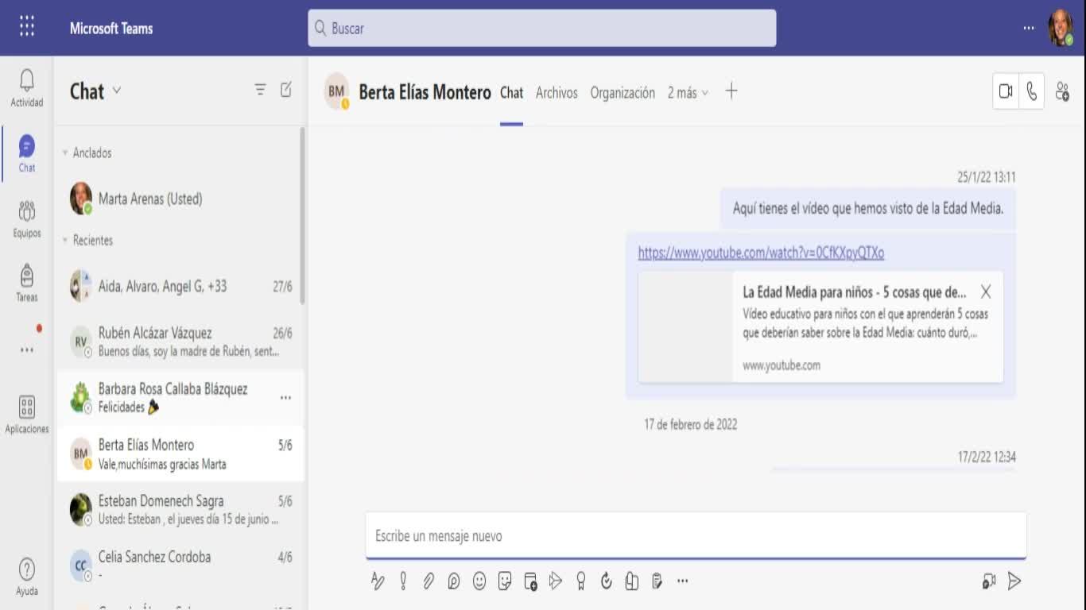Schedule a meeting from the compose toolbar

pos(530,581)
